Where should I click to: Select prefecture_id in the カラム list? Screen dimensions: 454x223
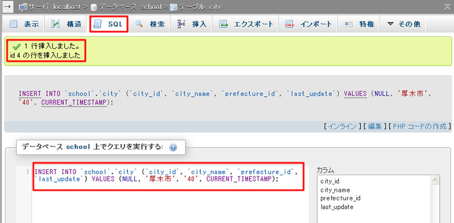click(x=340, y=198)
